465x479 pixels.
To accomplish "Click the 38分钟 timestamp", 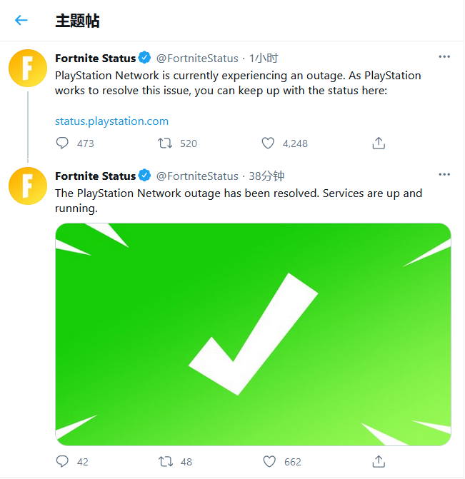I will [x=267, y=176].
